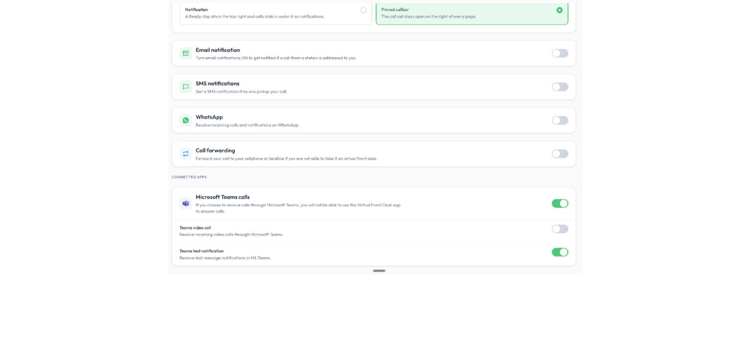
Task: Click the Teams text notification label
Action: (x=202, y=251)
